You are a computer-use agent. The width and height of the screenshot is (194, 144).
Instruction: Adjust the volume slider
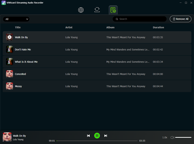183,137
